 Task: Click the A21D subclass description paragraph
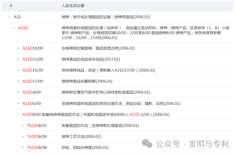pos(145,33)
